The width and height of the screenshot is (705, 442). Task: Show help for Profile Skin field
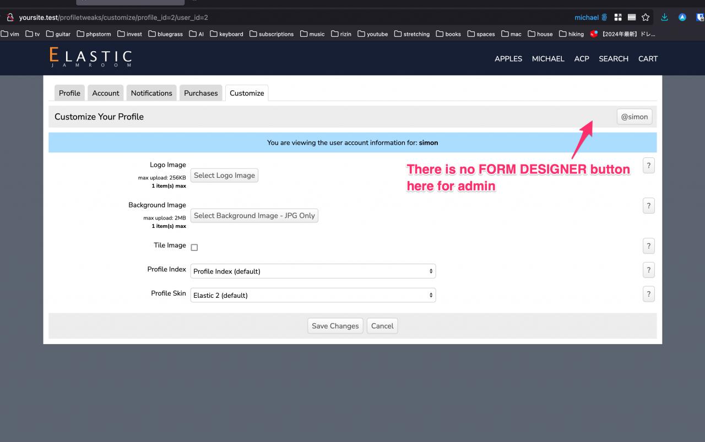(649, 294)
